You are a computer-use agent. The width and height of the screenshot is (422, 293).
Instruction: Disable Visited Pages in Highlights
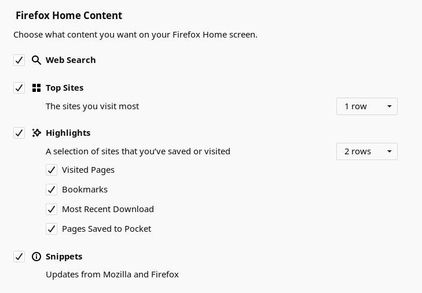pyautogui.click(x=52, y=170)
